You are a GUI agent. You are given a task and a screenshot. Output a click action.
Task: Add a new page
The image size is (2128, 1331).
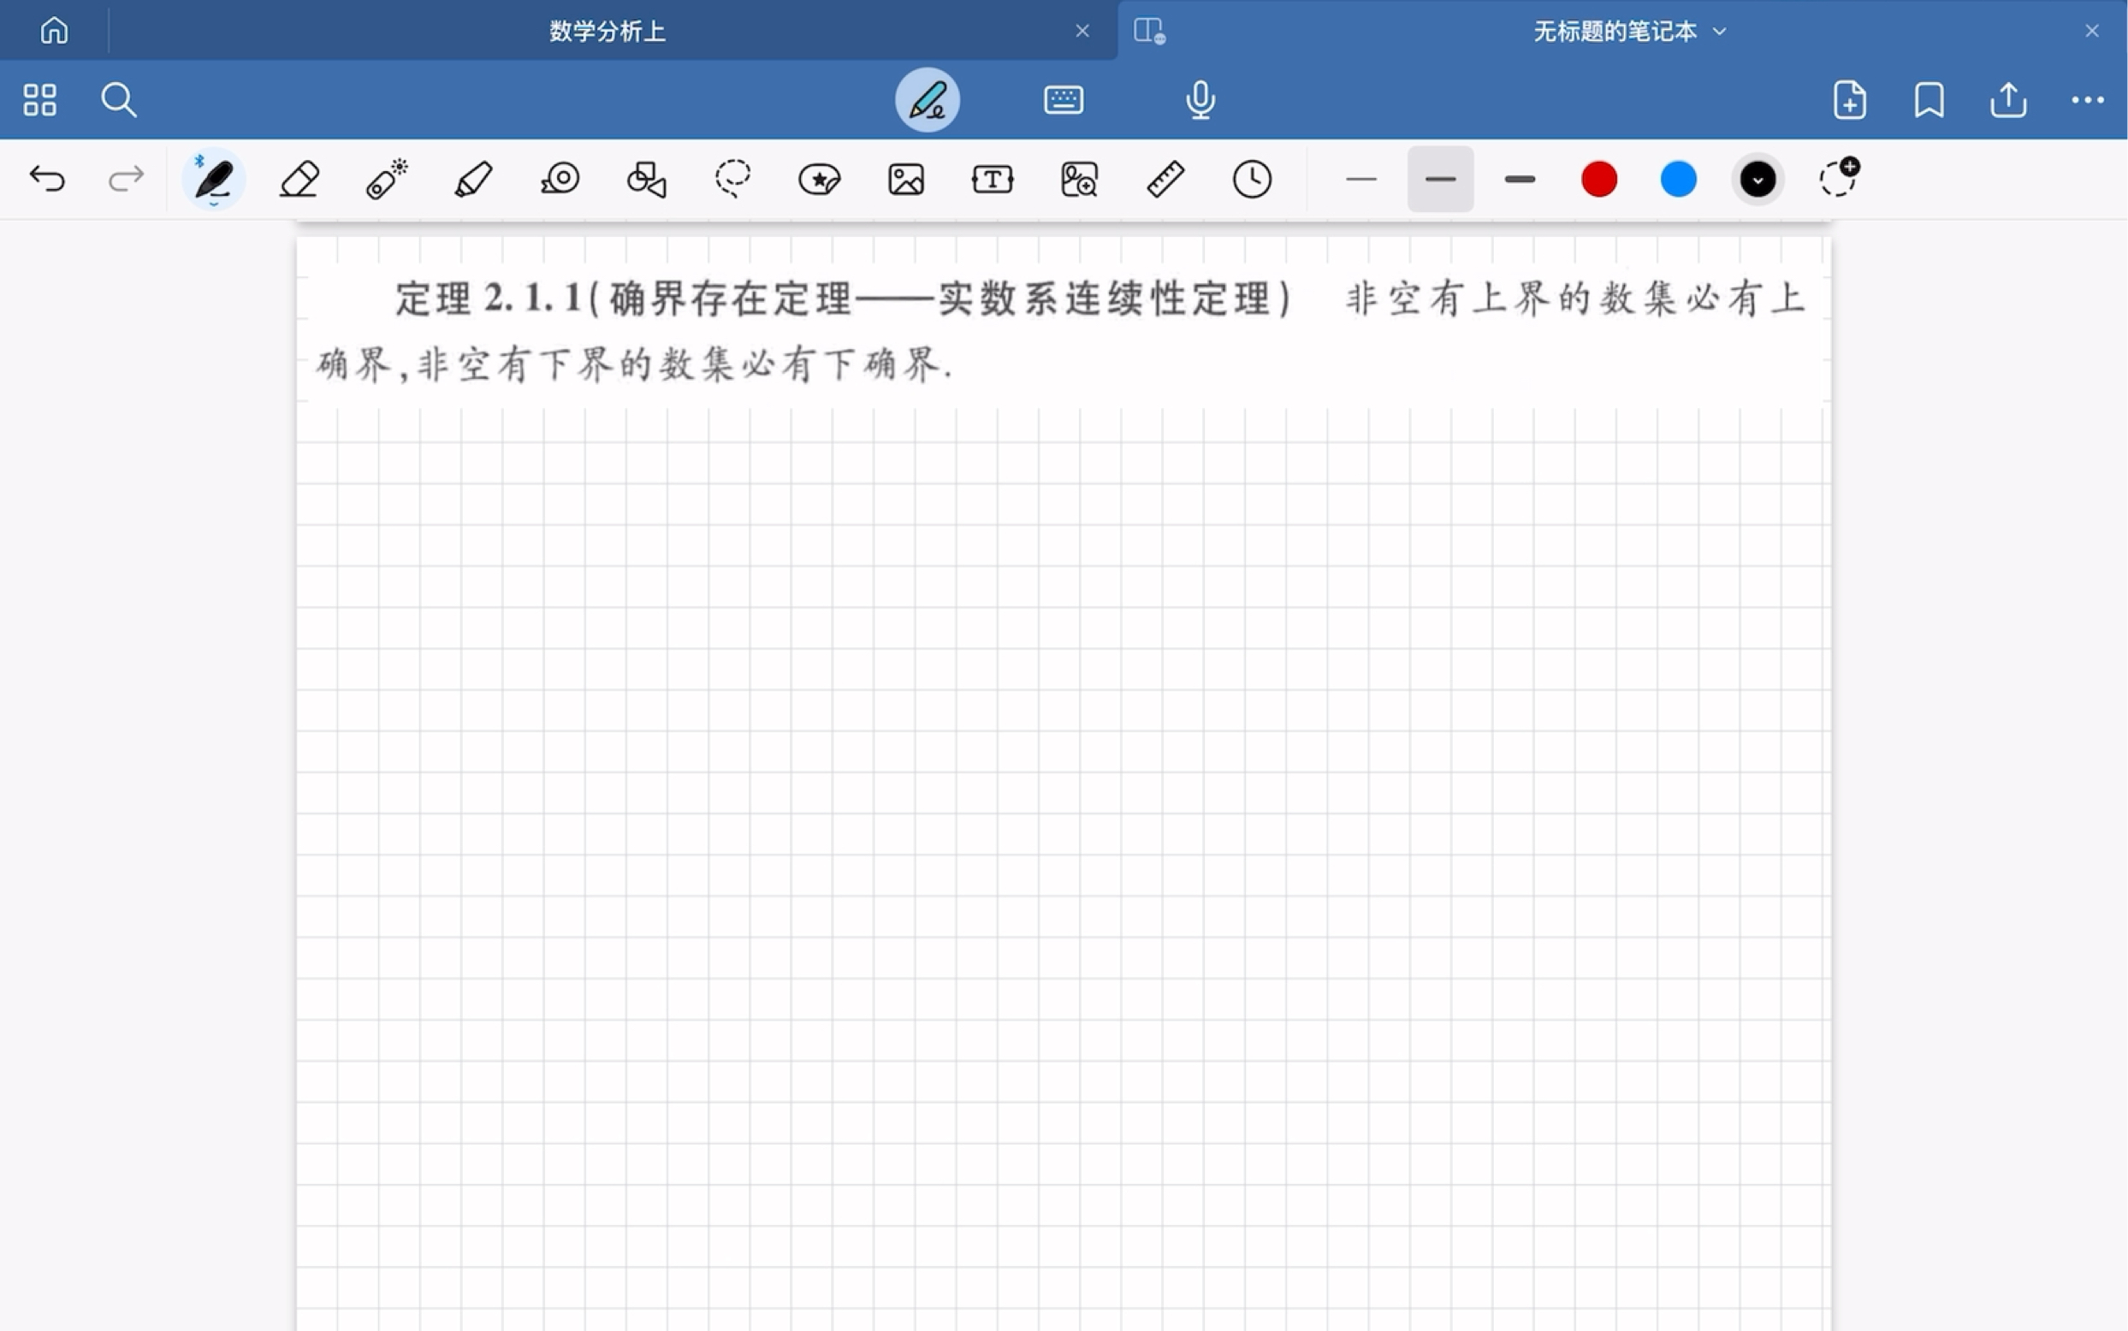pyautogui.click(x=1849, y=99)
